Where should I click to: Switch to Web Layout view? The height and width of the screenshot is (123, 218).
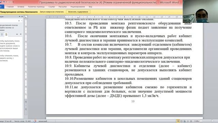(185, 121)
